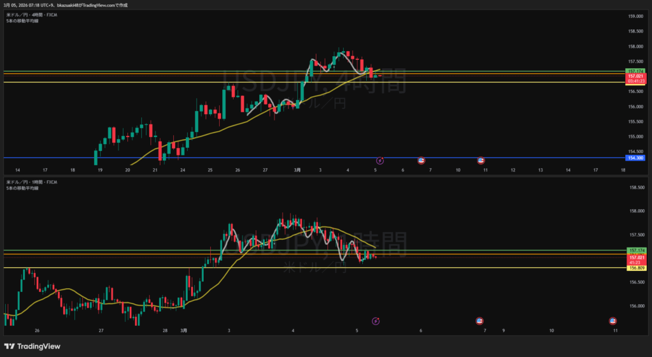Viewport: 652px width, 357px height.
Task: Click the lightning event icon on 1-hour chart
Action: 376,321
